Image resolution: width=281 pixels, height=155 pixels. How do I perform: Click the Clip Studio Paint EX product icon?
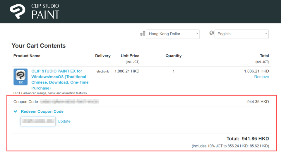[x=20, y=77]
